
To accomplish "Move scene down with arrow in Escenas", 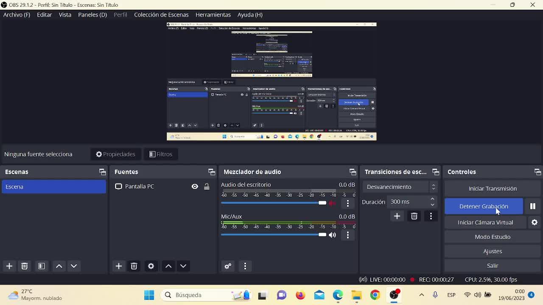I will click(74, 266).
